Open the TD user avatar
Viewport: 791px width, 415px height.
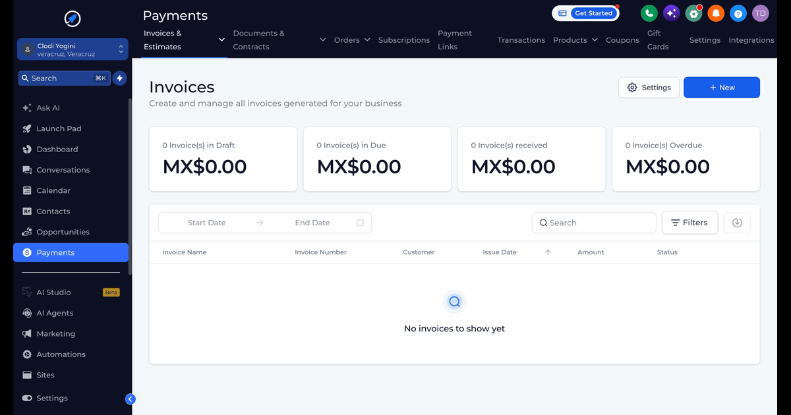[x=761, y=13]
